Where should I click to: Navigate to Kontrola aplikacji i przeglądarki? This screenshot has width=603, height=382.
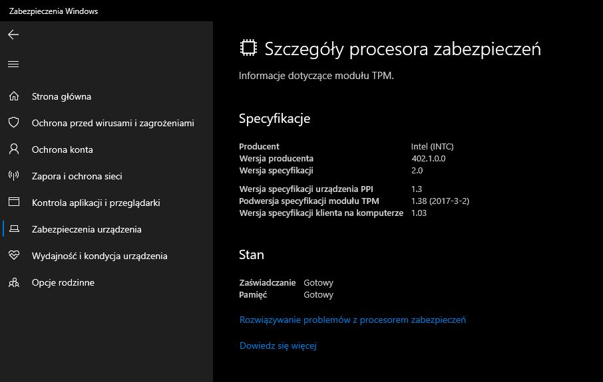click(x=96, y=203)
